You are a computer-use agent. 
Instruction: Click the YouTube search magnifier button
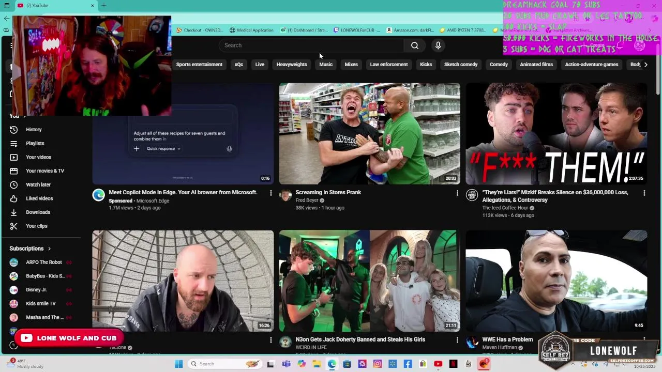(415, 45)
